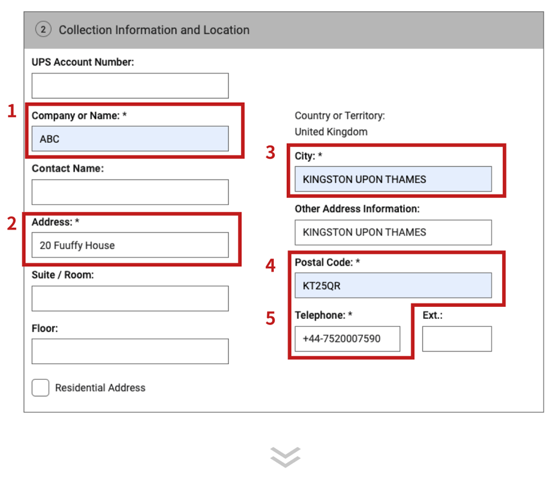Click the Residential Address label text
The width and height of the screenshot is (560, 478).
tap(100, 388)
